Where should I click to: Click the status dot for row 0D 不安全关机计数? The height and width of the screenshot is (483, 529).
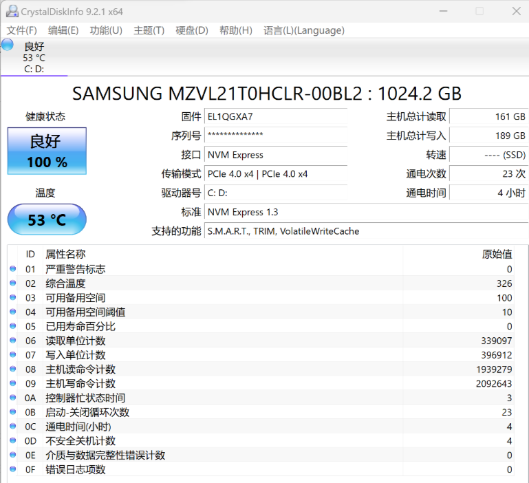coord(13,440)
